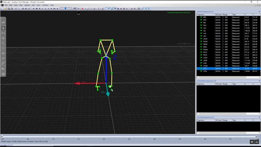The width and height of the screenshot is (261, 147).
Task: Save the file with the floppy icon
Action: tap(9, 9)
